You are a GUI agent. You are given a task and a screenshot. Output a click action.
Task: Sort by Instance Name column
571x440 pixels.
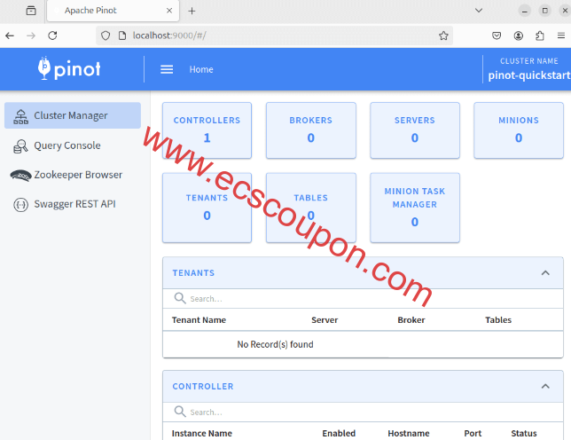point(202,433)
